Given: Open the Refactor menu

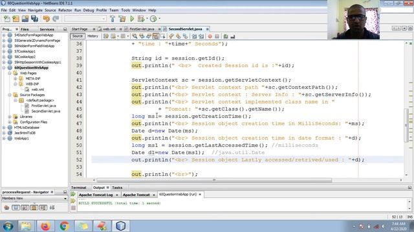Looking at the screenshot, I should (65, 10).
